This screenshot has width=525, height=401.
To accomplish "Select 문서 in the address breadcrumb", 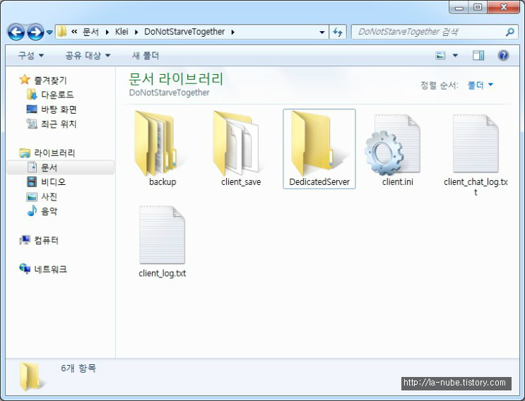I will pyautogui.click(x=90, y=32).
